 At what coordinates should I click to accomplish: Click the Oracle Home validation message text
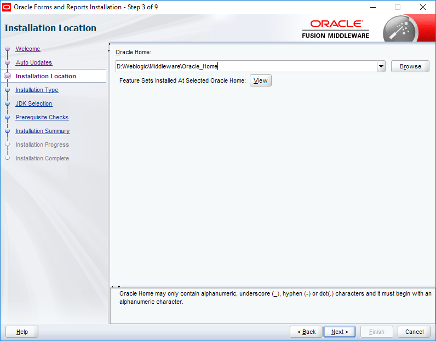(276, 298)
